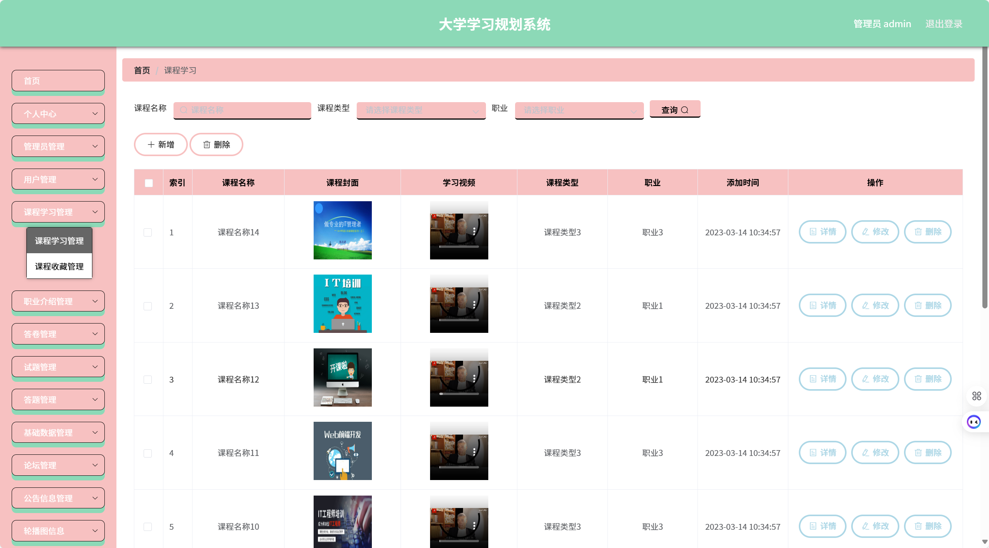The image size is (989, 548).
Task: Open the 请选择课程类型 dropdown
Action: point(421,110)
